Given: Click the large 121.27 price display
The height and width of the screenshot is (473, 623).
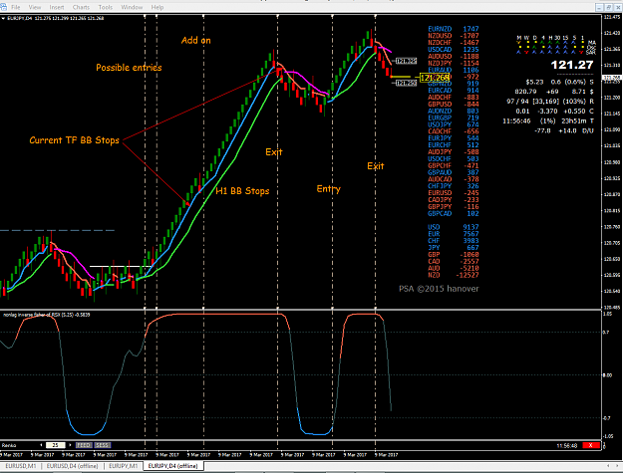Looking at the screenshot, I should coord(572,65).
